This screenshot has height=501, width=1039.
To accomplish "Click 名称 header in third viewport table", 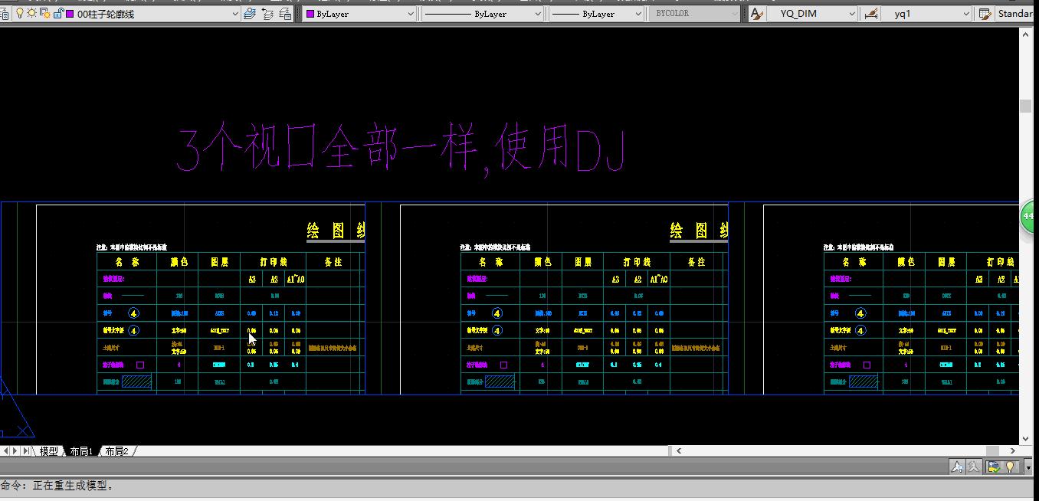I will (854, 262).
